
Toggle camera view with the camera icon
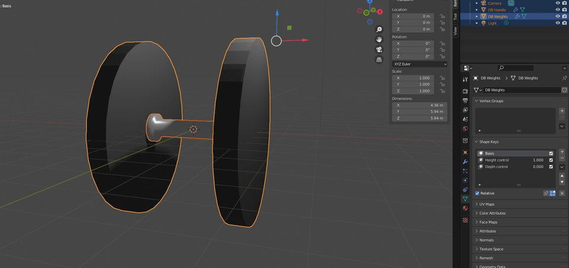pos(379,50)
